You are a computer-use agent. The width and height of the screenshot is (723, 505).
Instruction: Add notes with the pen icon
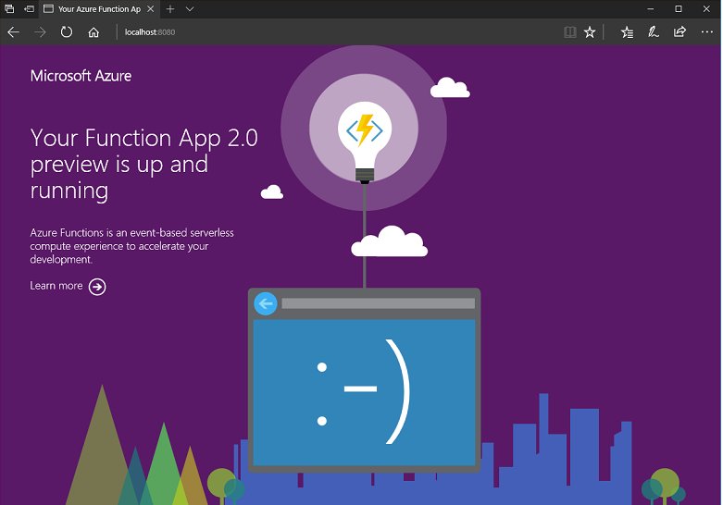click(653, 31)
